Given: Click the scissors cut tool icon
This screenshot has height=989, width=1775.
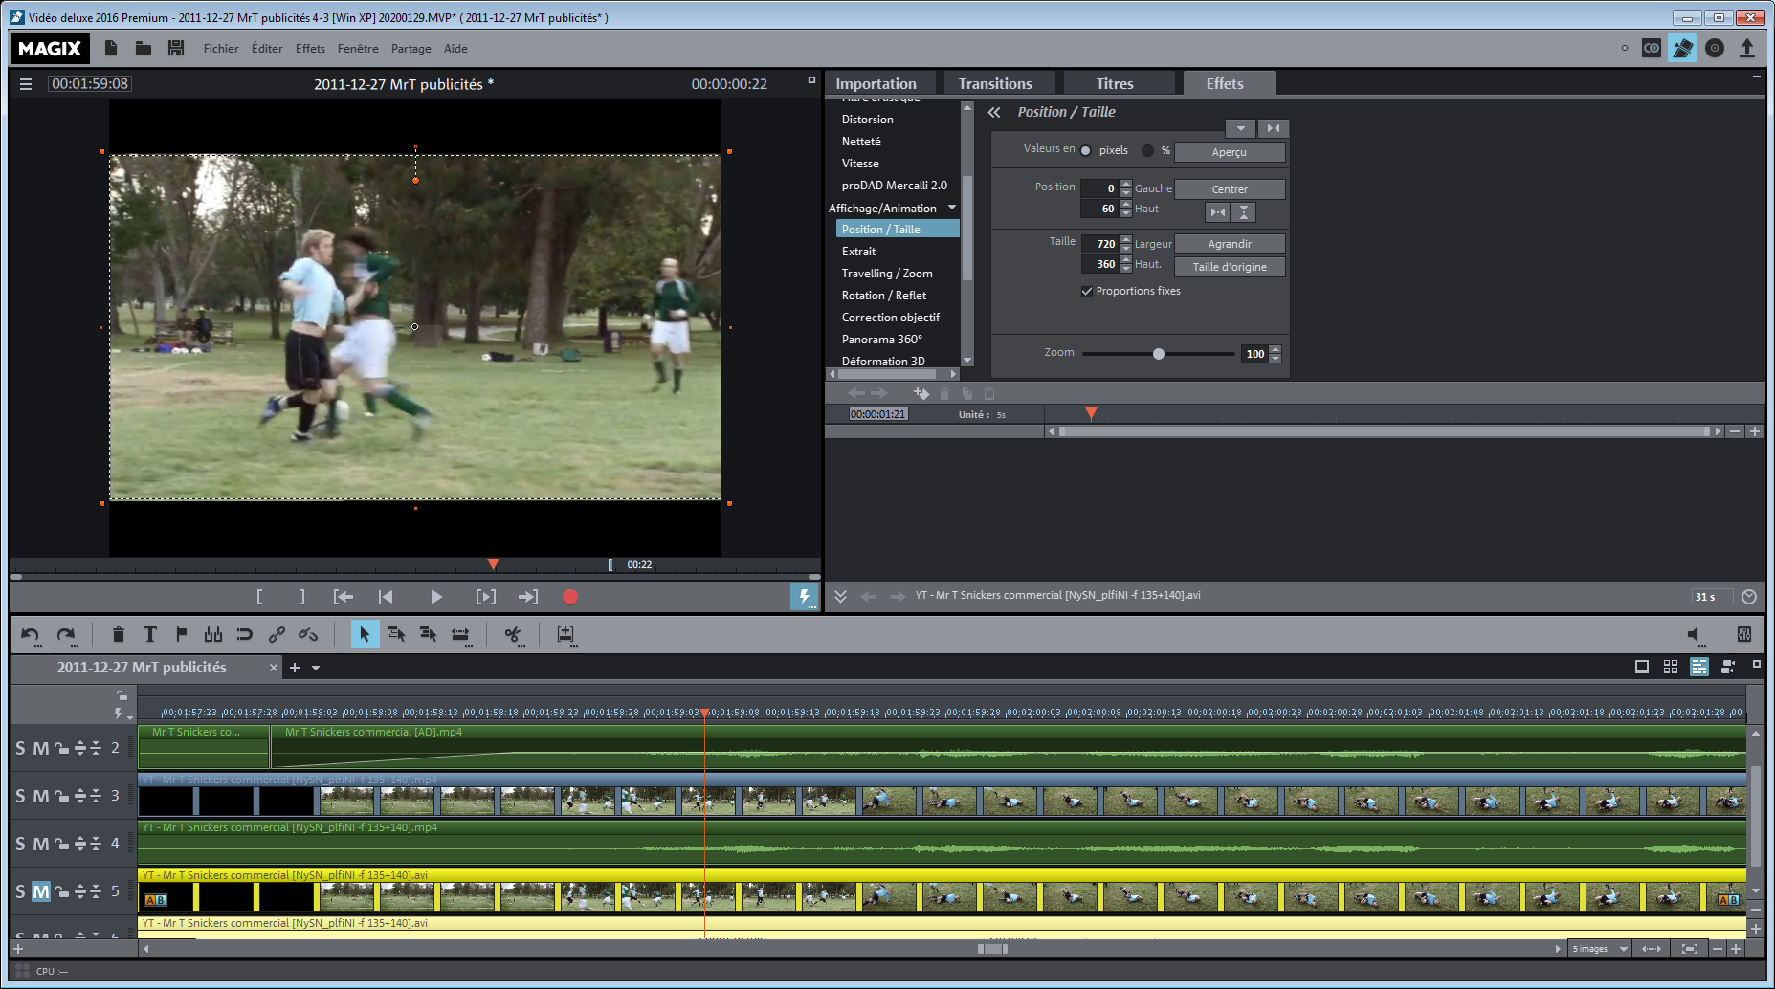Looking at the screenshot, I should [x=513, y=635].
